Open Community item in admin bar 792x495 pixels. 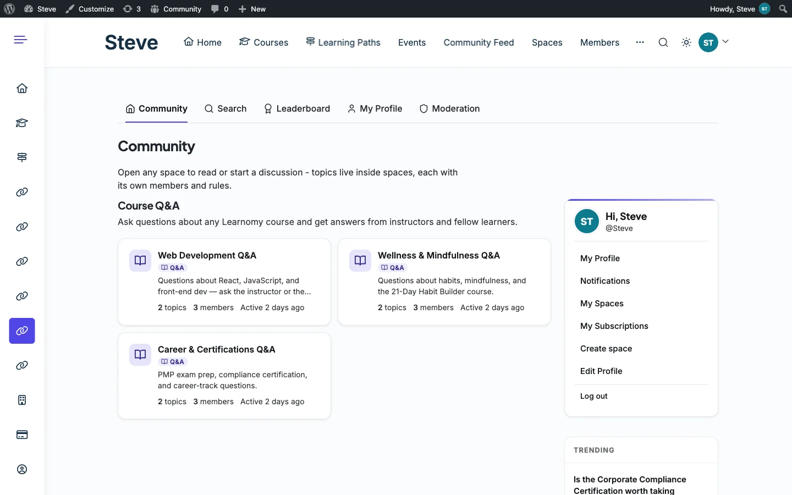pos(176,9)
